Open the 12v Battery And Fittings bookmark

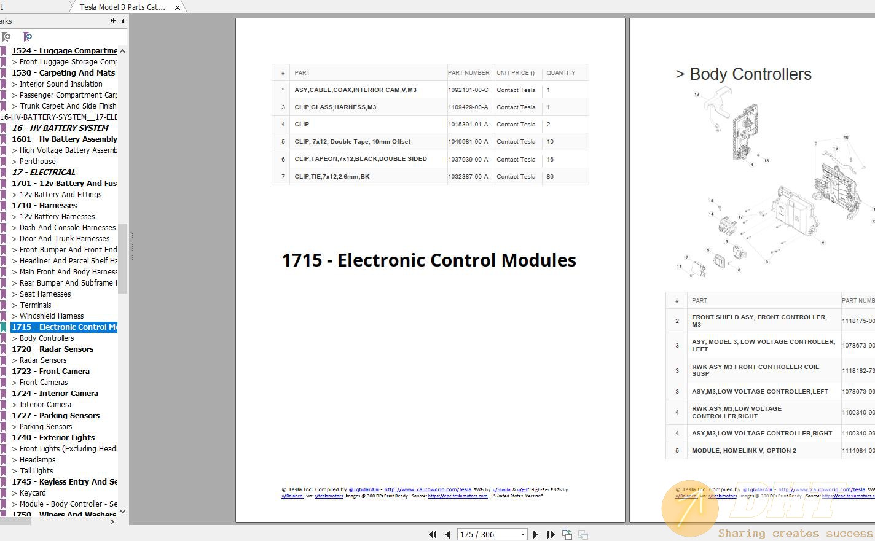coord(57,195)
